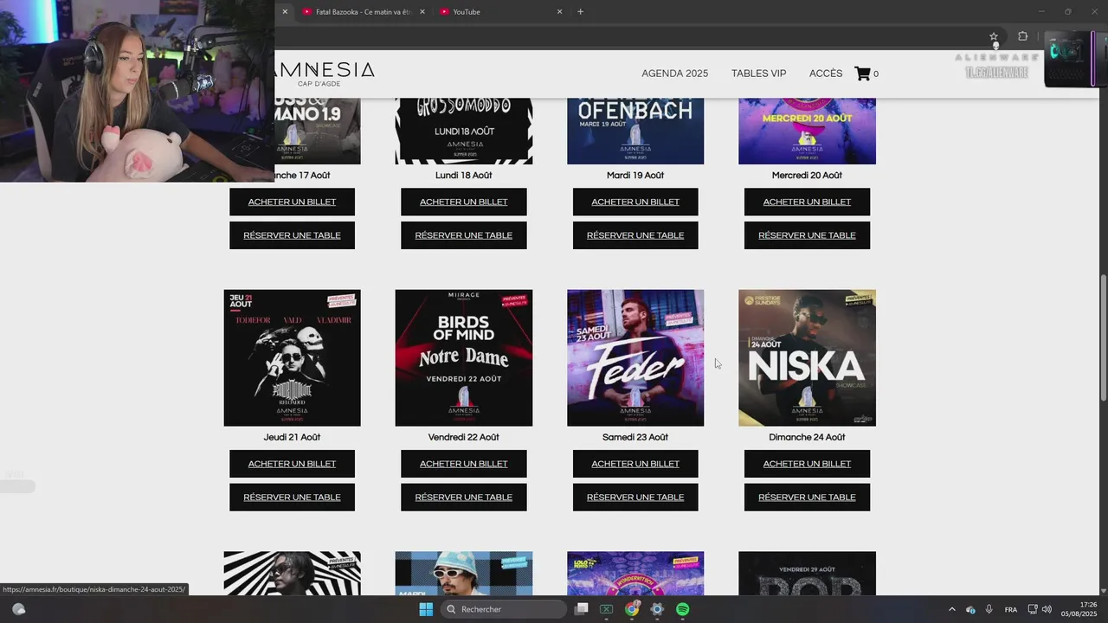1108x623 pixels.
Task: Click the Mardi 19 Août date label
Action: [635, 175]
